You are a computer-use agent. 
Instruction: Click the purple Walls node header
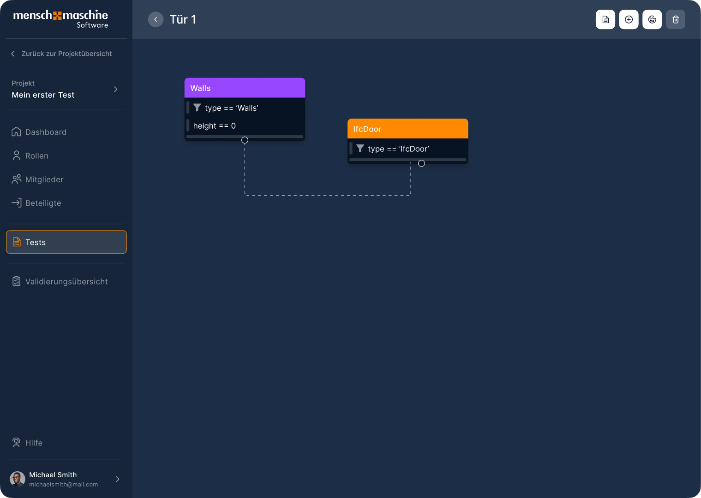[245, 88]
